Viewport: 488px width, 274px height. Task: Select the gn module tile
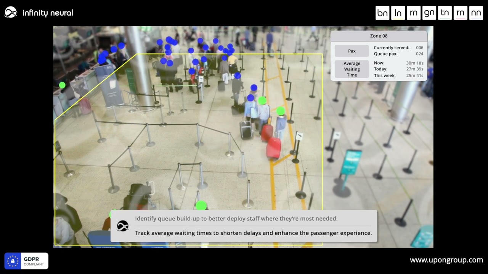click(x=429, y=13)
